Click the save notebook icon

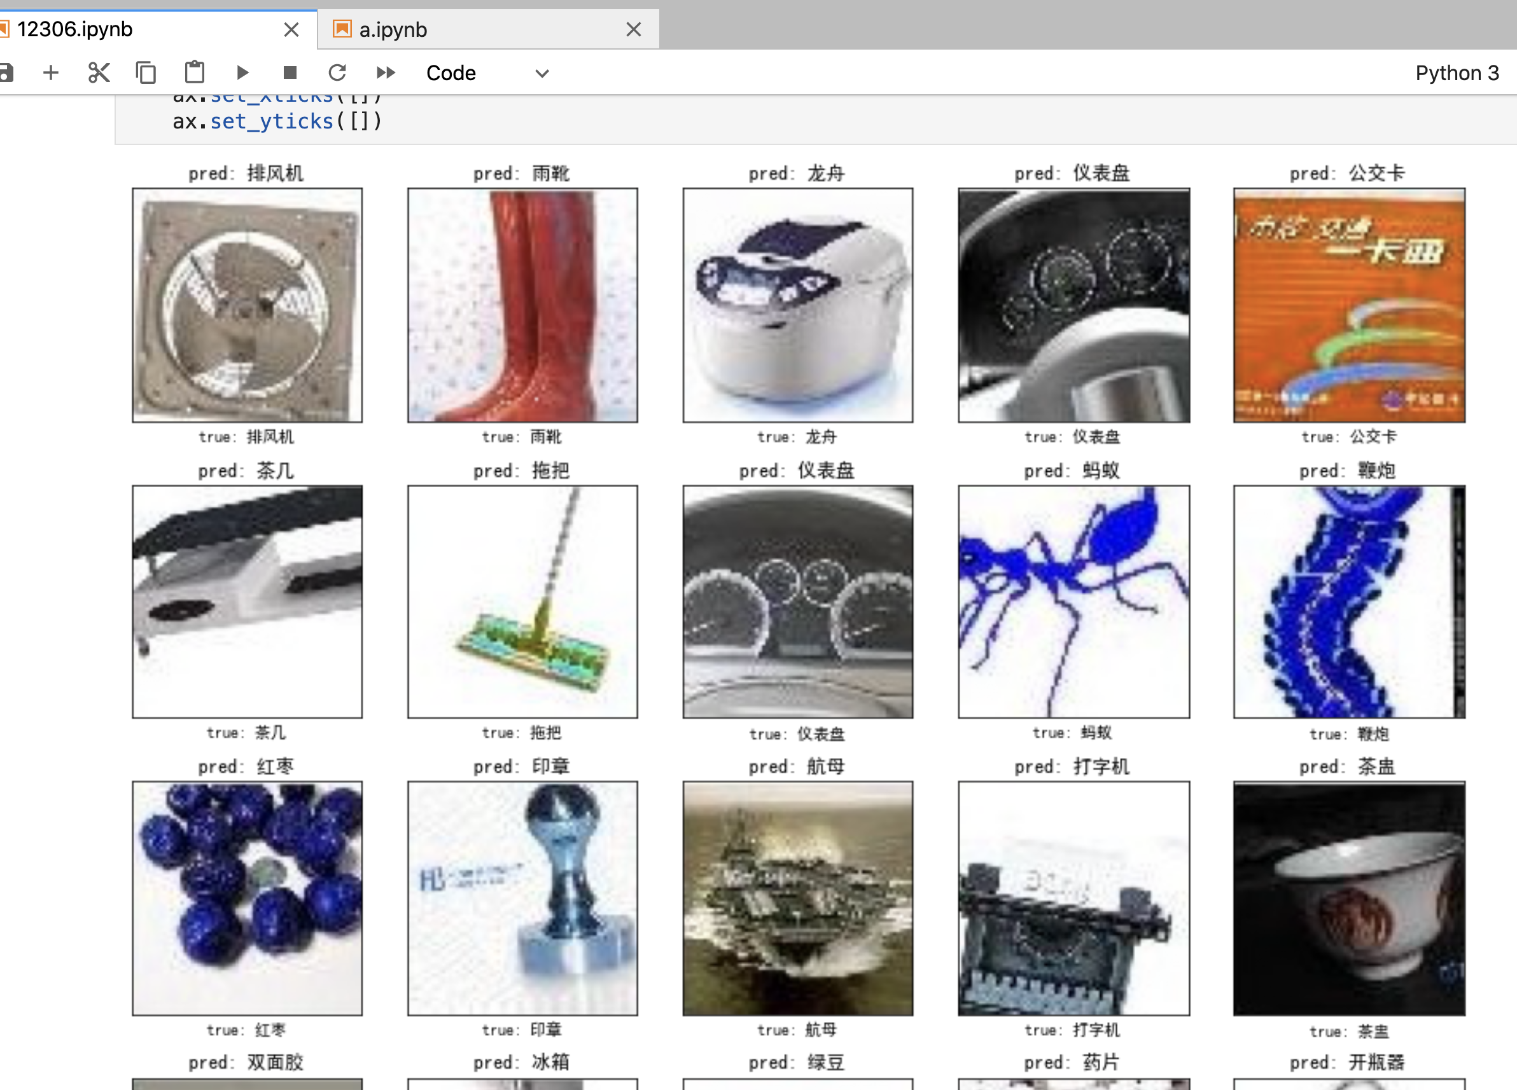click(x=5, y=72)
